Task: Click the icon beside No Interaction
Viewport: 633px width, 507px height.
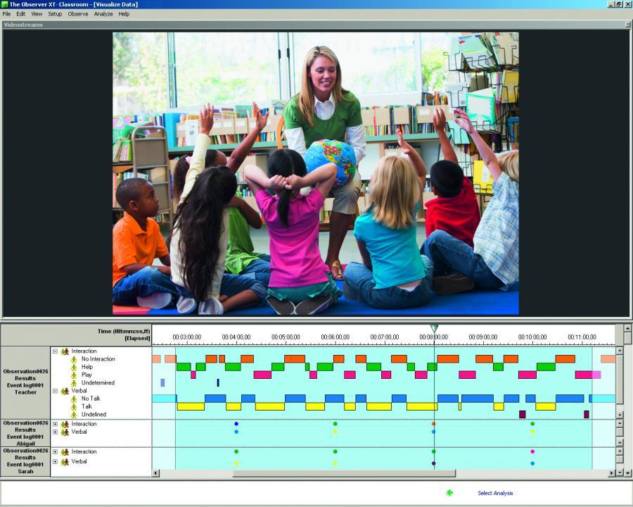Action: 74,359
